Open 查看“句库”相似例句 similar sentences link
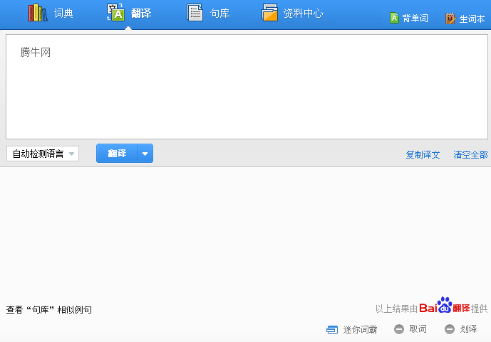 49,309
